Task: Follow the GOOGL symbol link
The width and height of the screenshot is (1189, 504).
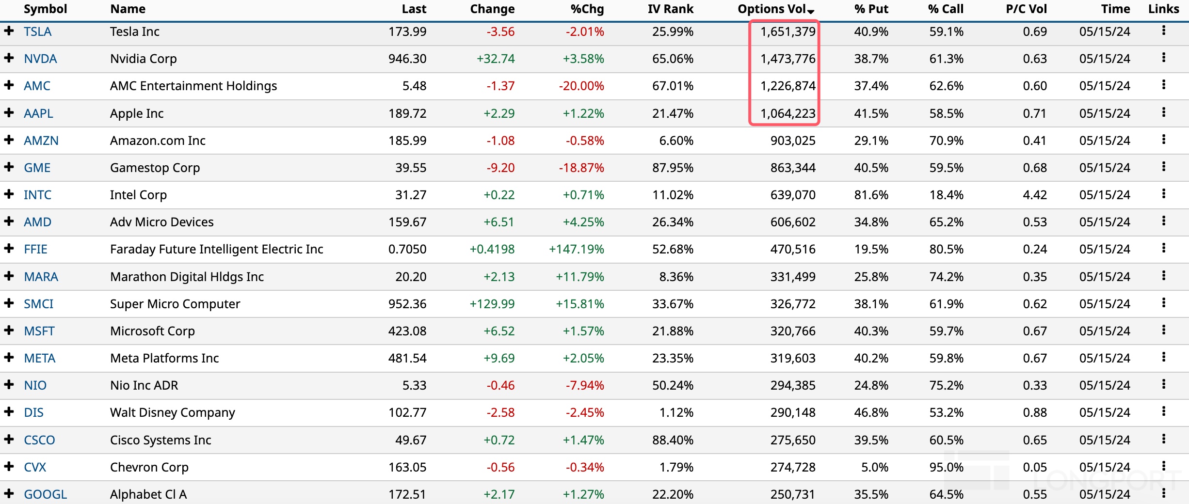Action: coord(46,494)
